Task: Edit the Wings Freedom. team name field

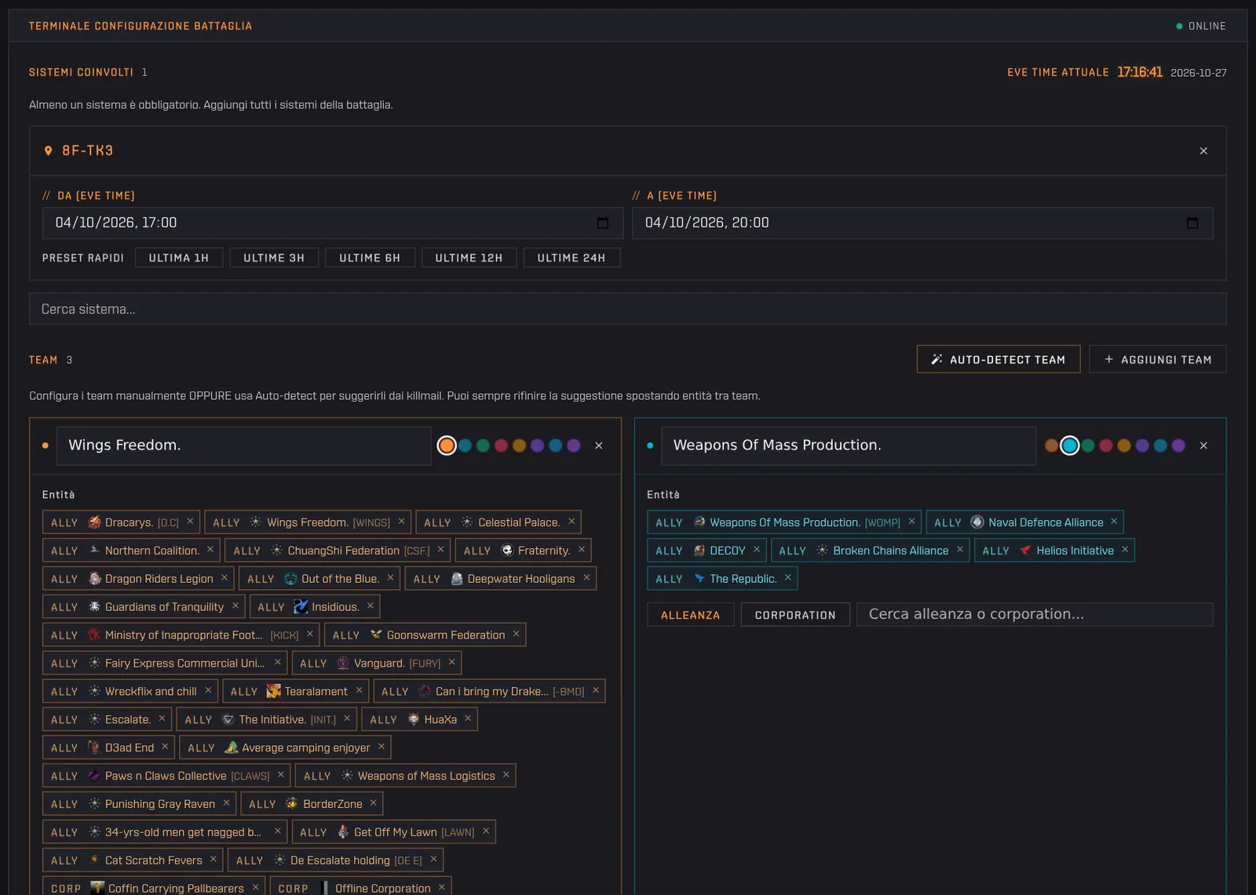Action: [x=245, y=446]
